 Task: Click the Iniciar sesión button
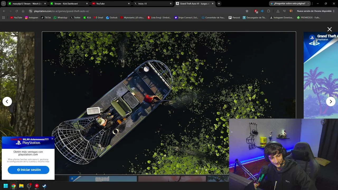[29, 170]
